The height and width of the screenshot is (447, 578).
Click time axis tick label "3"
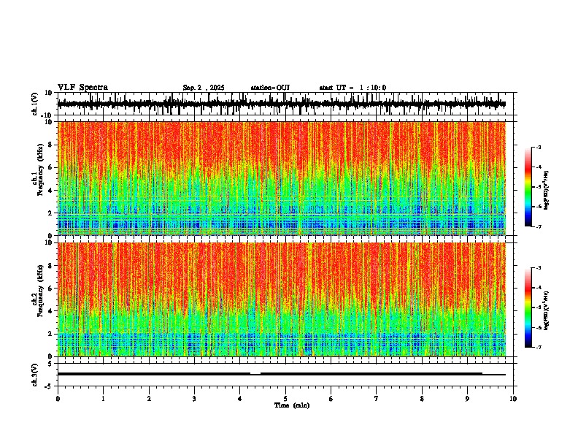tap(194, 399)
